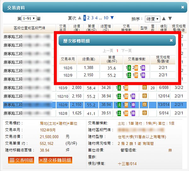
Task: Select the 102/10 transaction date cell
Action: [x=63, y=96]
